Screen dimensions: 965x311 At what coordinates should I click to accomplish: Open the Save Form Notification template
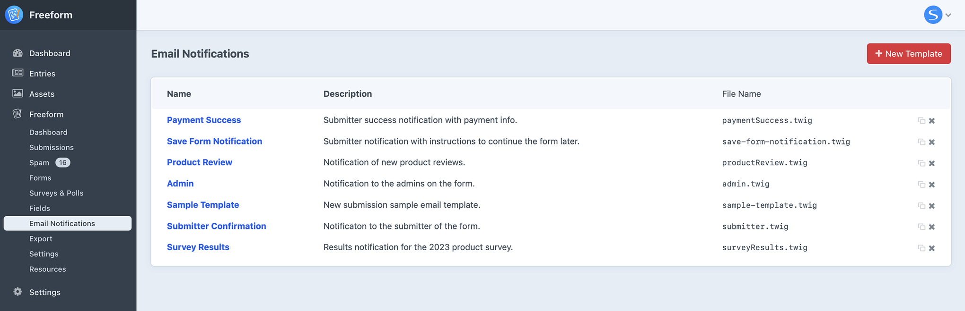pyautogui.click(x=214, y=141)
